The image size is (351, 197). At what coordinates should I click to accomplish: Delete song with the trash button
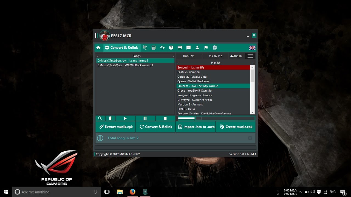point(110,118)
